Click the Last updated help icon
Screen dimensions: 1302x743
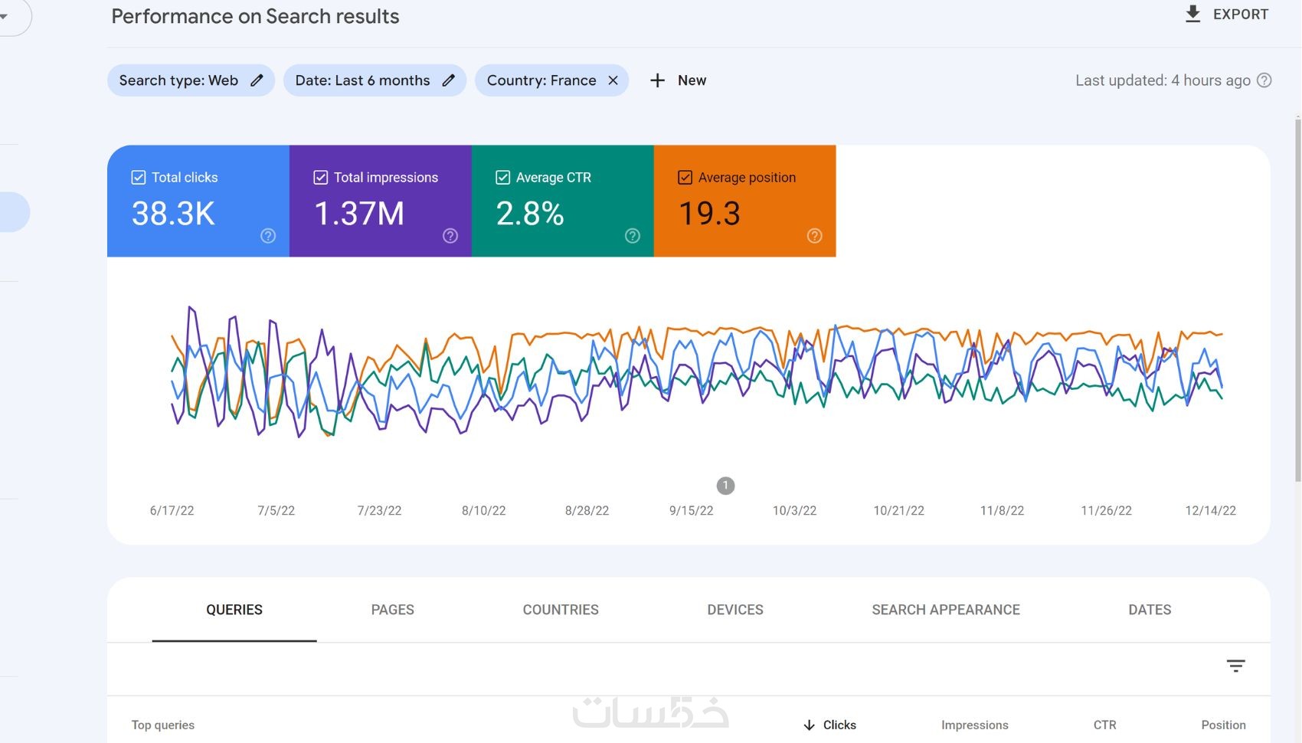[x=1264, y=80]
